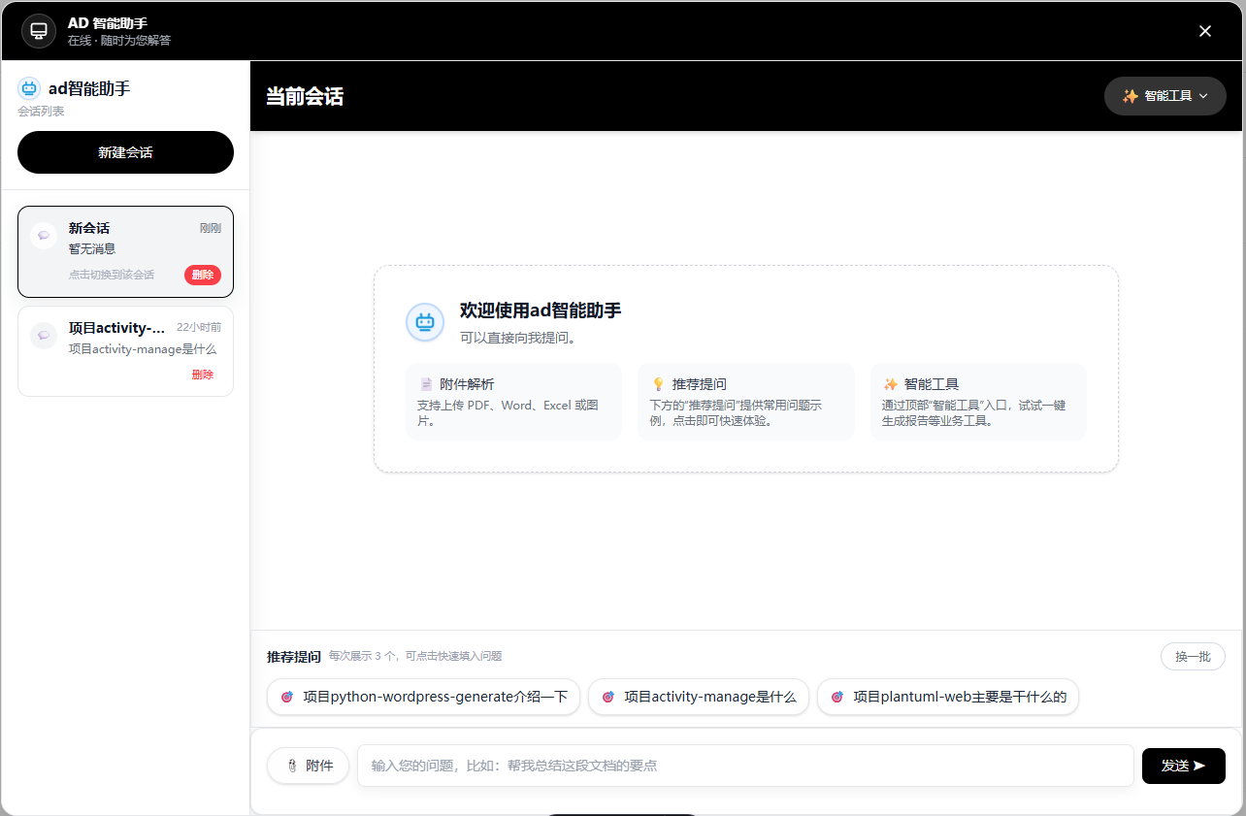Click the robot icon beside ad智能助手 sidebar title

coord(29,88)
